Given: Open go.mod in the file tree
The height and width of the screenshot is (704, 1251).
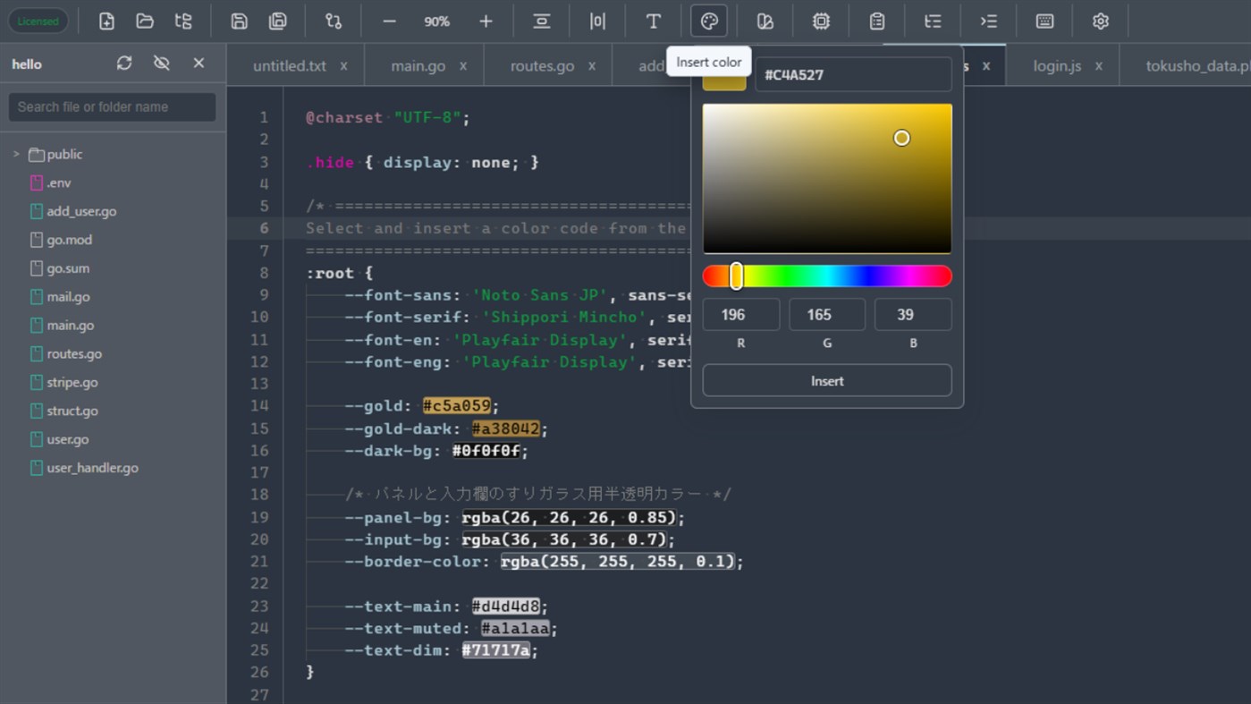Looking at the screenshot, I should pos(69,240).
